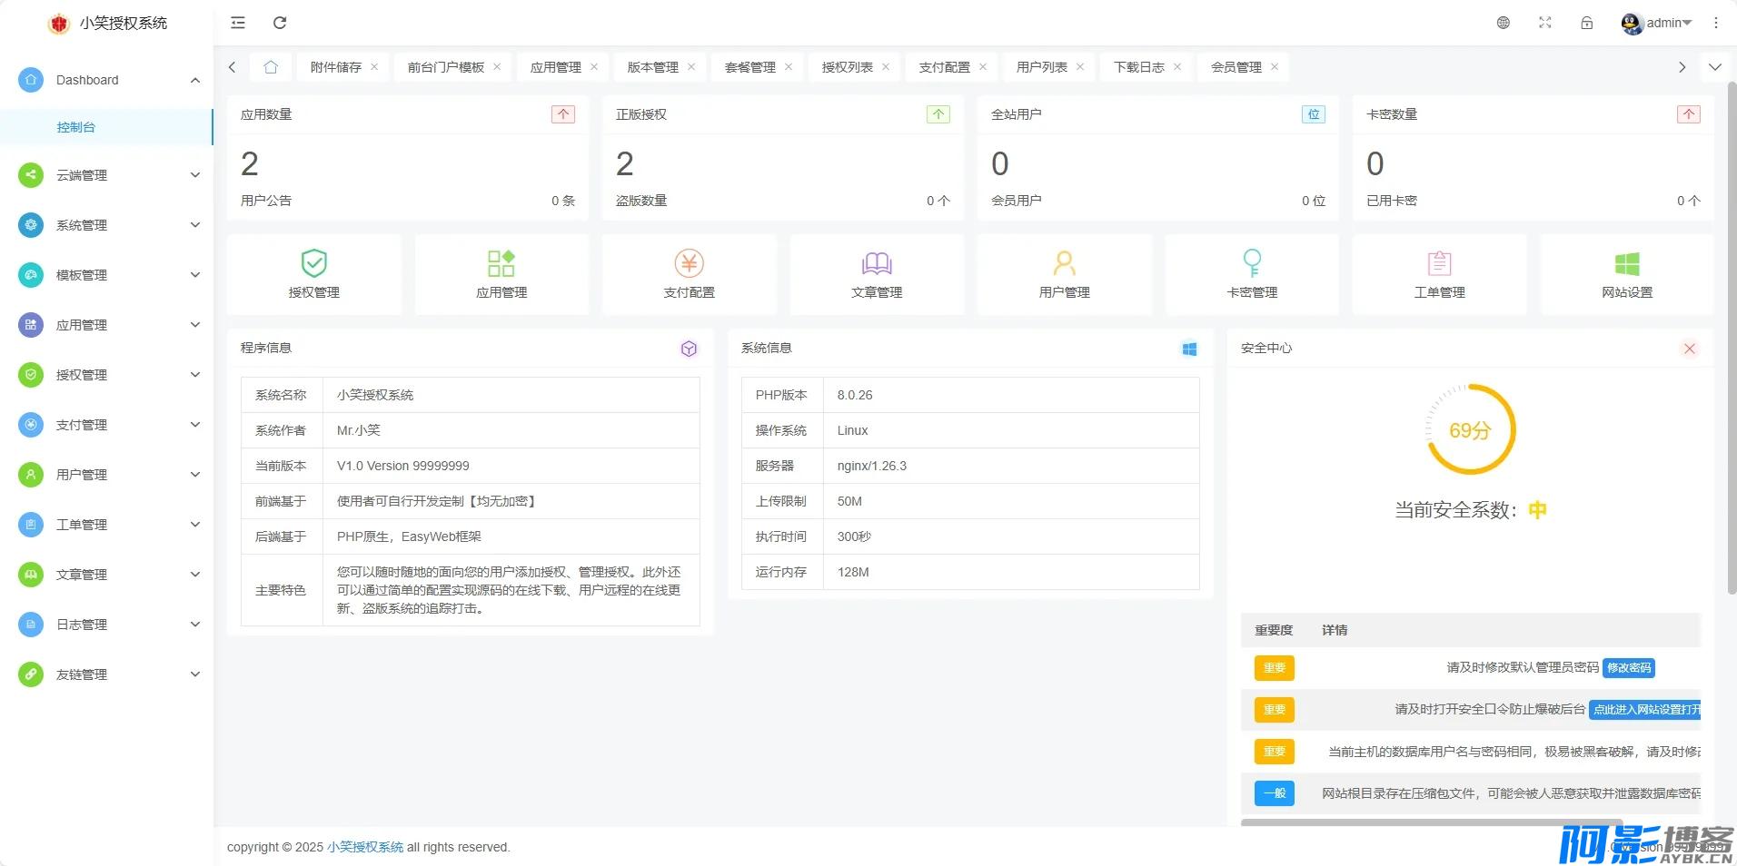Viewport: 1737px width, 866px height.
Task: Click the 修改密码 button
Action: tap(1628, 668)
